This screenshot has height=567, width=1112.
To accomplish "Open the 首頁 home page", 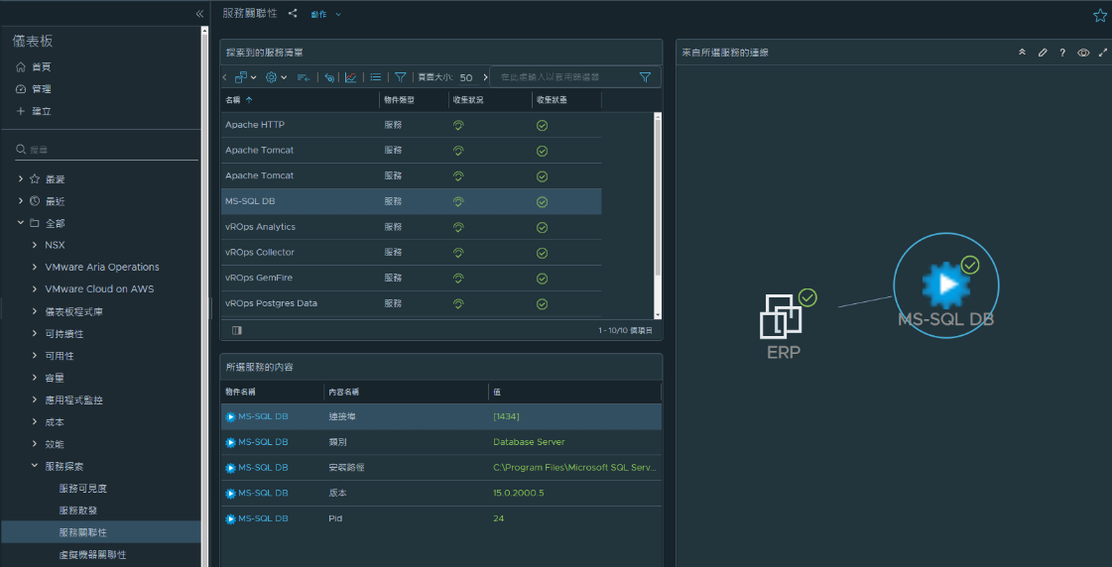I will [34, 67].
